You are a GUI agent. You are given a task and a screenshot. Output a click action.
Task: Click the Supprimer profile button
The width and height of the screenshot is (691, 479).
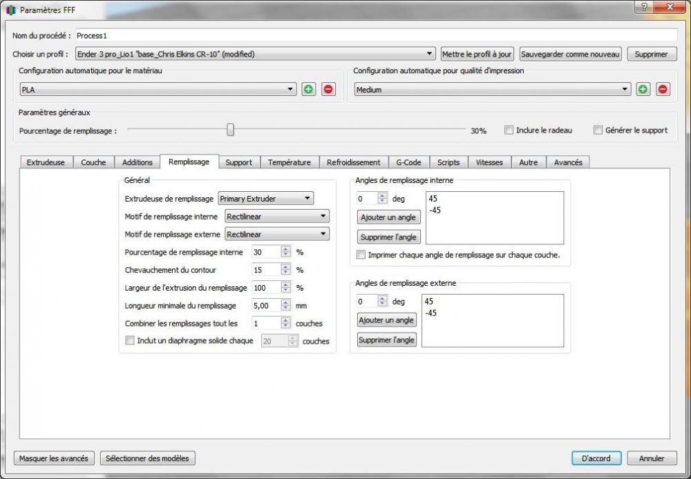[652, 54]
